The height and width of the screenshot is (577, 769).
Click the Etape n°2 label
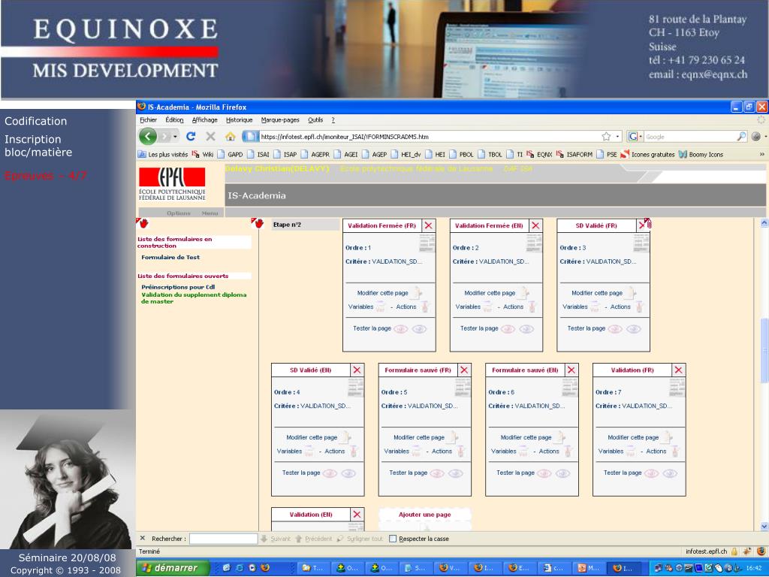[287, 225]
